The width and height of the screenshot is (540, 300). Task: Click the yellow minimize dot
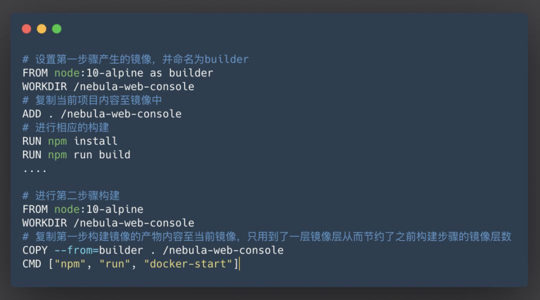click(41, 29)
